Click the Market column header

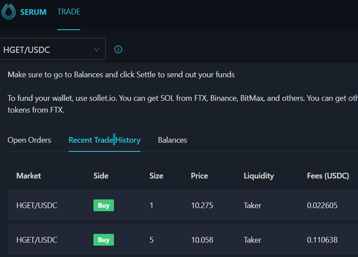tap(29, 175)
